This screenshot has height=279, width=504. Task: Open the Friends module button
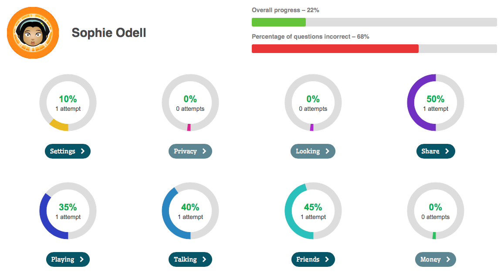pyautogui.click(x=313, y=259)
